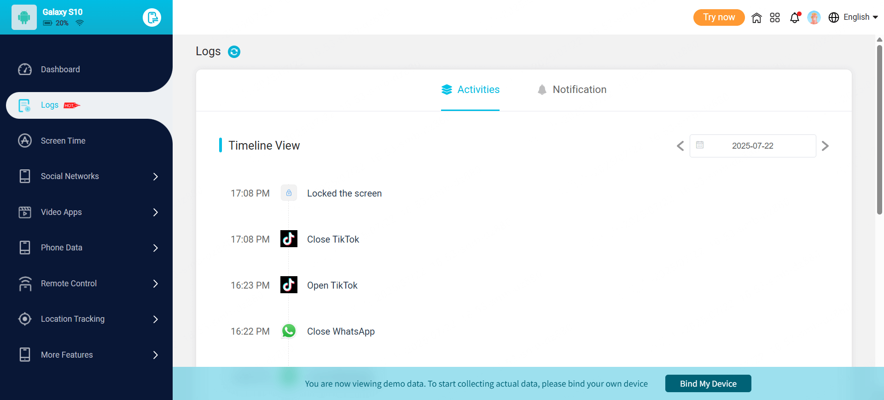Open Dashboard menu item
This screenshot has width=884, height=400.
60,70
